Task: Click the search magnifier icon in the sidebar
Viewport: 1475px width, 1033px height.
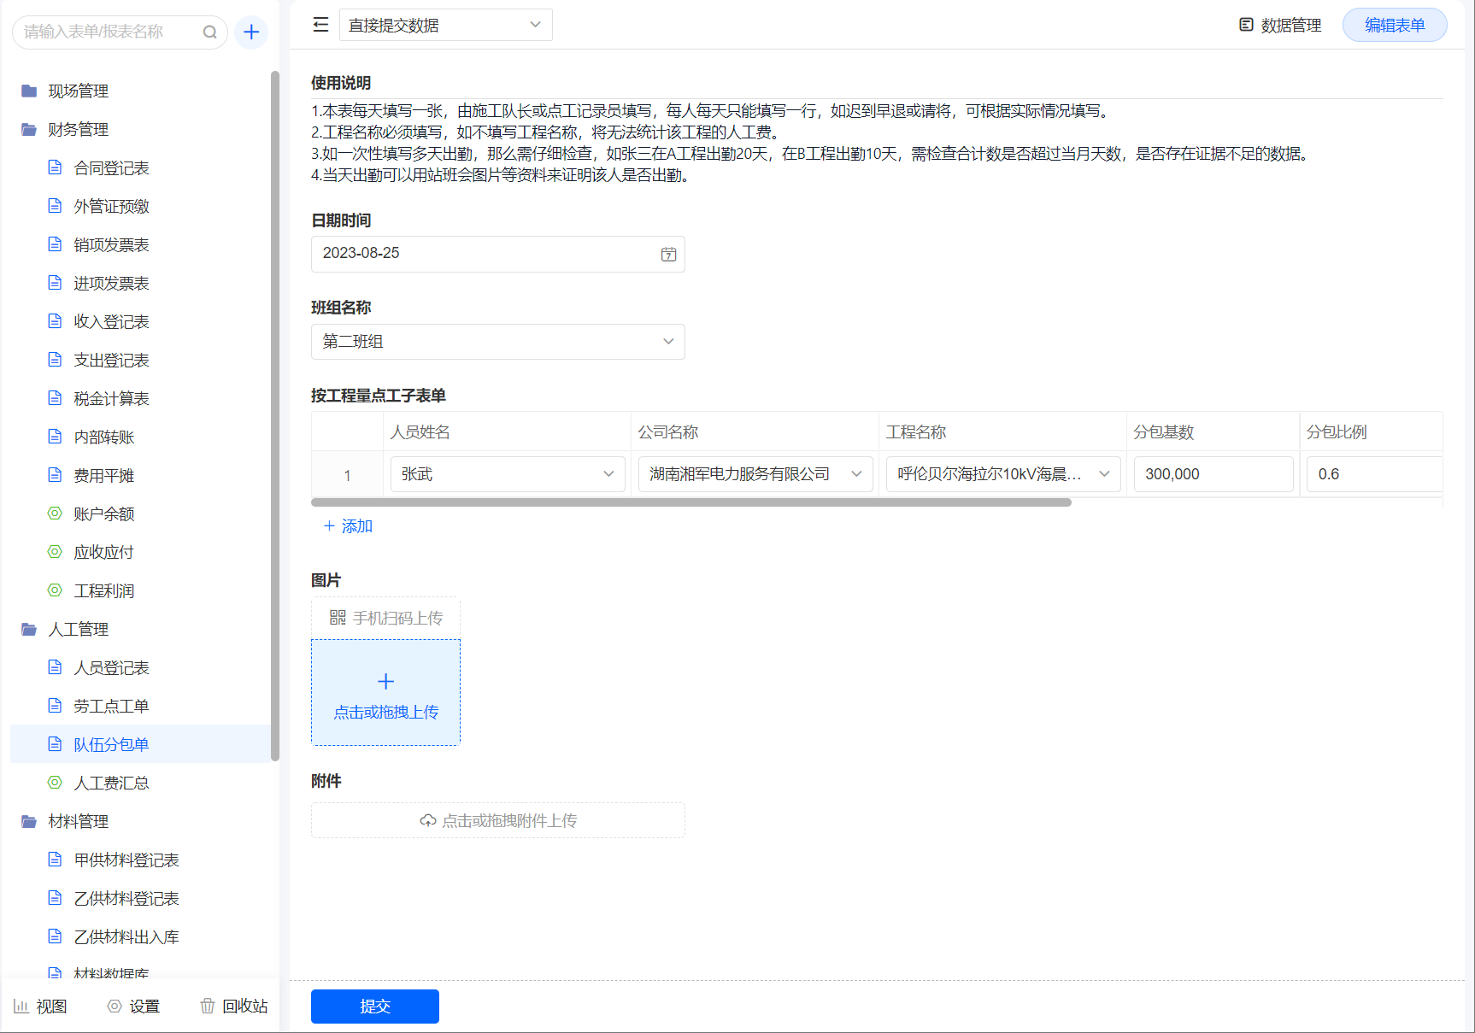Action: [x=209, y=32]
